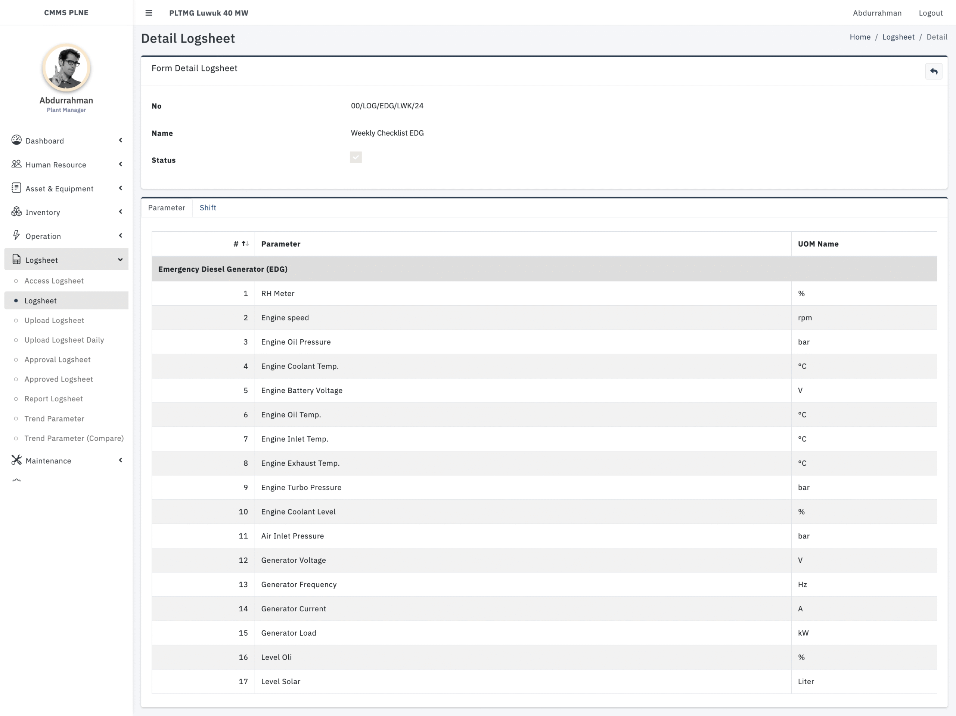Click the Logout link
The width and height of the screenshot is (956, 716).
(x=931, y=13)
